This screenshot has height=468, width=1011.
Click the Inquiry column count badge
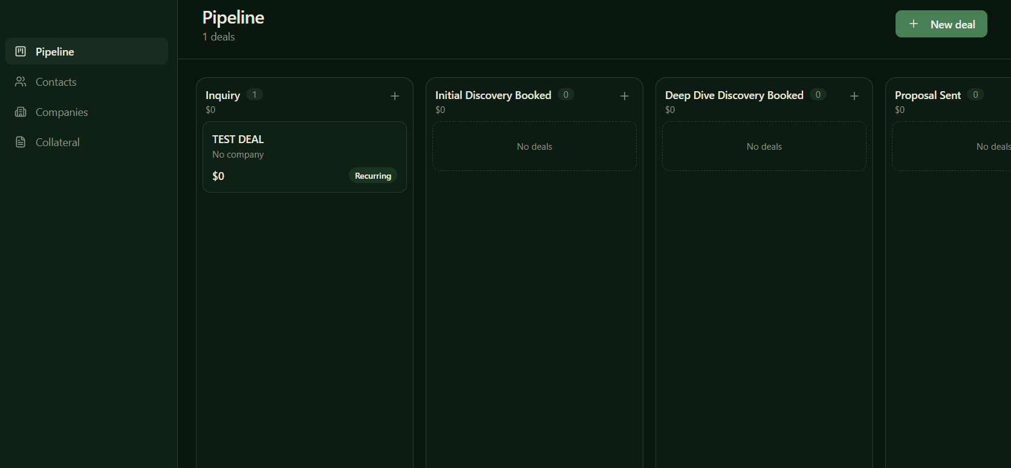pyautogui.click(x=255, y=94)
